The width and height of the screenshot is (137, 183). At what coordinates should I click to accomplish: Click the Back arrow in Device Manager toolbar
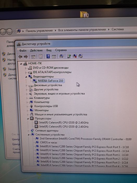[20, 57]
